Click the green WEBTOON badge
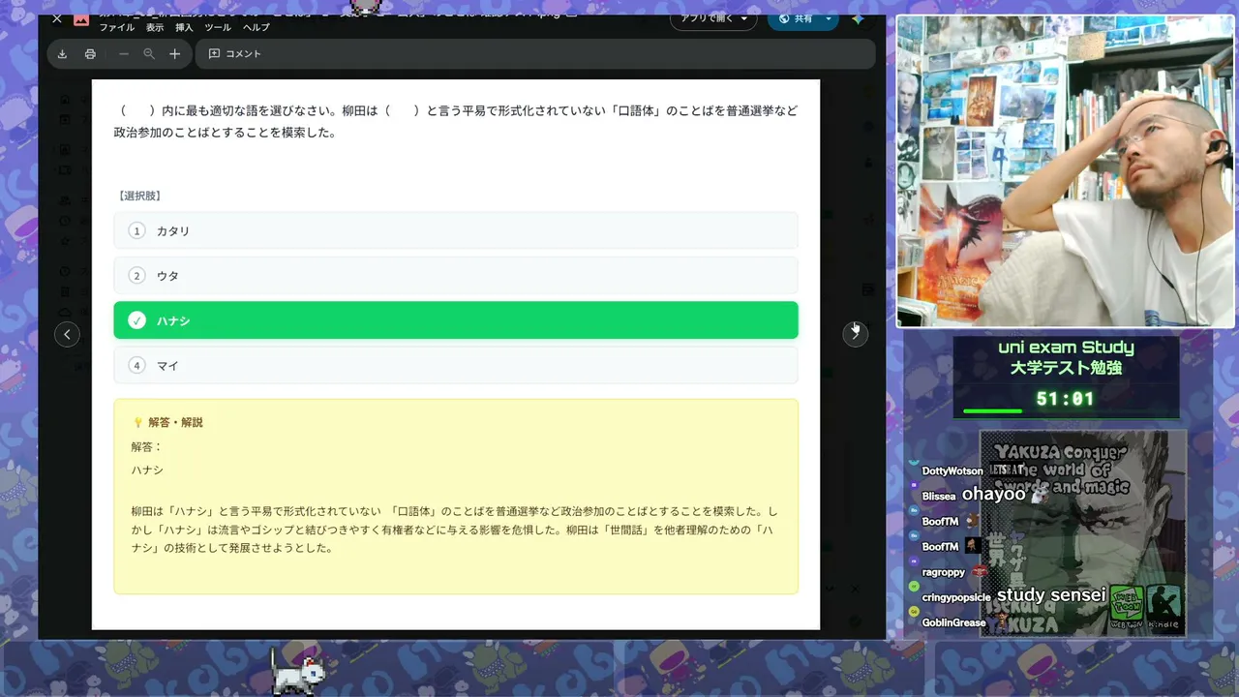Image resolution: width=1239 pixels, height=697 pixels. [1127, 607]
